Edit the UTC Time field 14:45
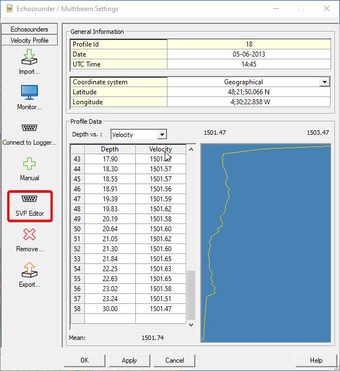Viewport: 340px width, 371px height. tap(248, 64)
